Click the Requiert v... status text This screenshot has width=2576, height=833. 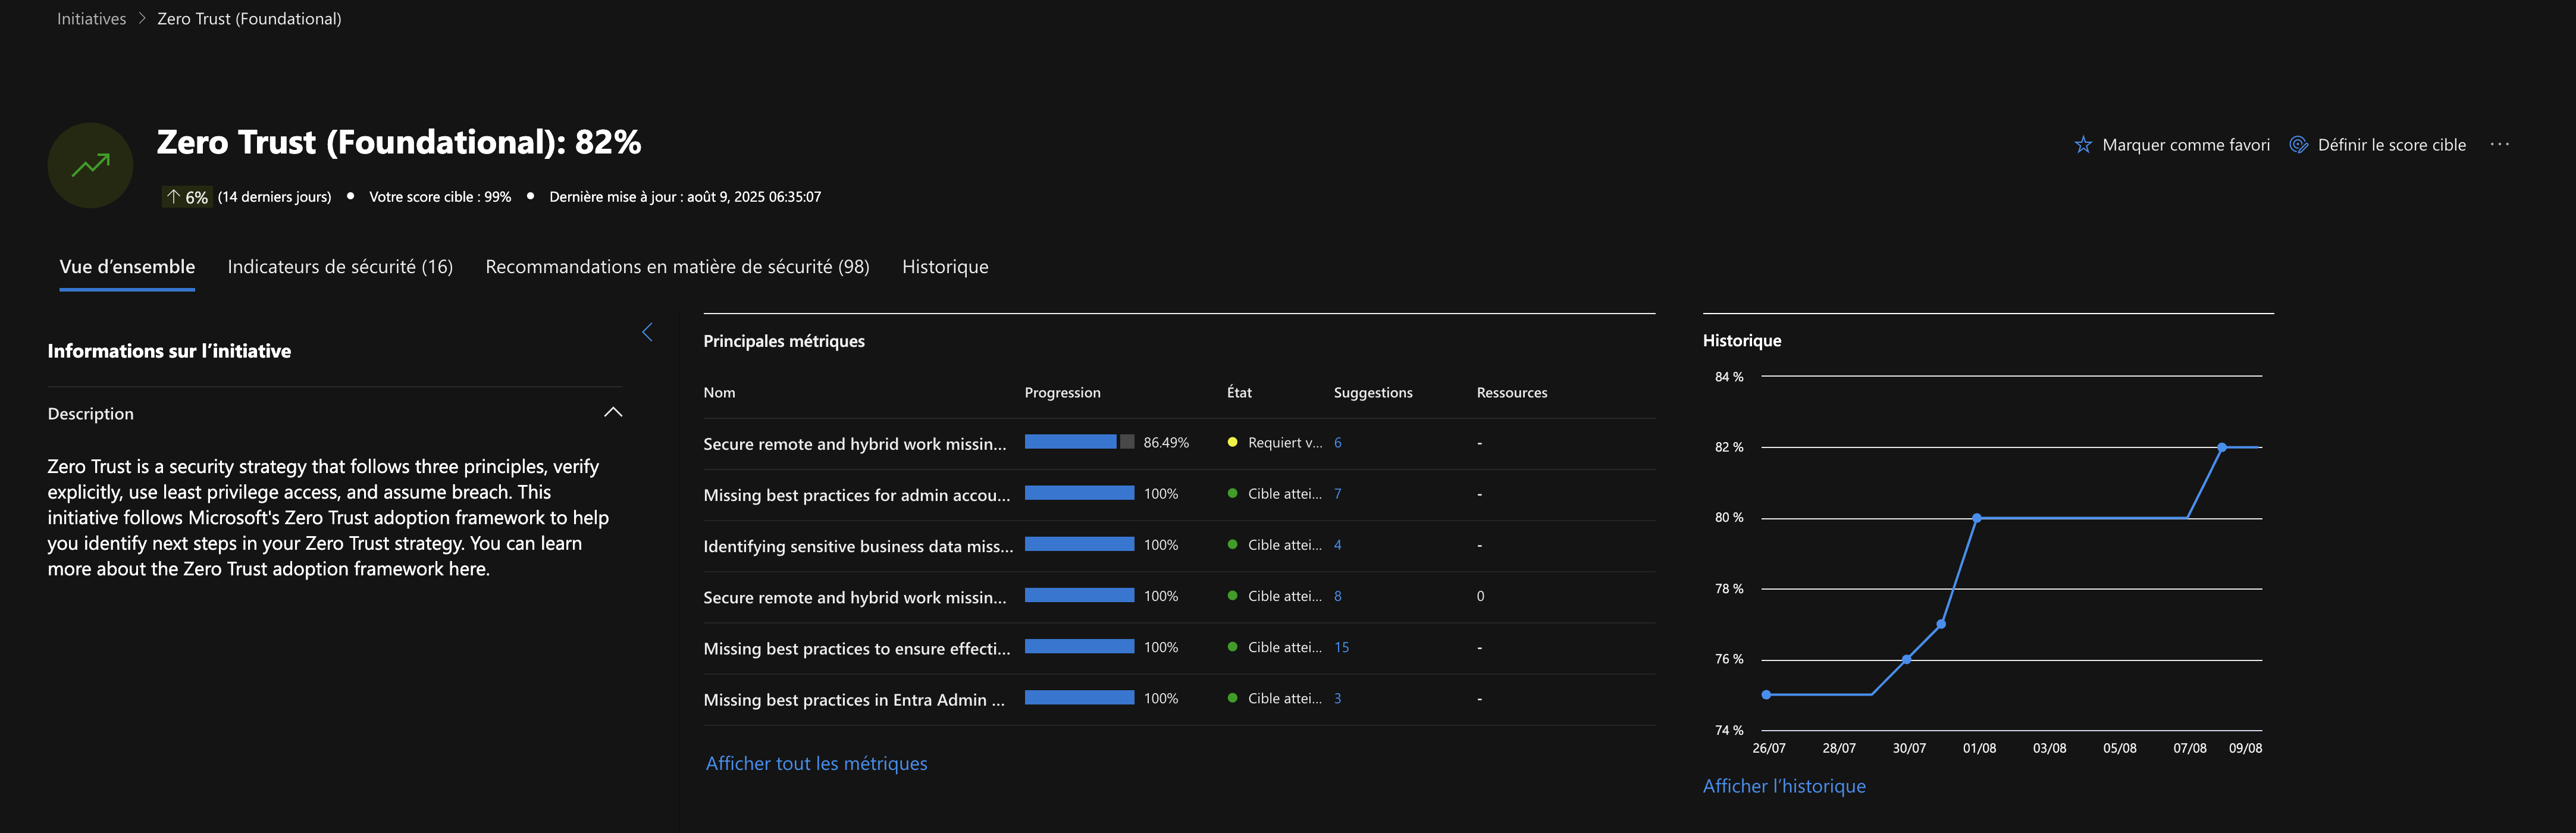click(x=1285, y=443)
